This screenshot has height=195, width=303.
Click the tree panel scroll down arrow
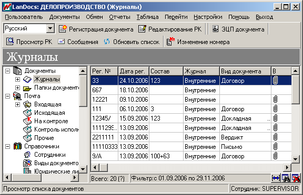[83, 169]
